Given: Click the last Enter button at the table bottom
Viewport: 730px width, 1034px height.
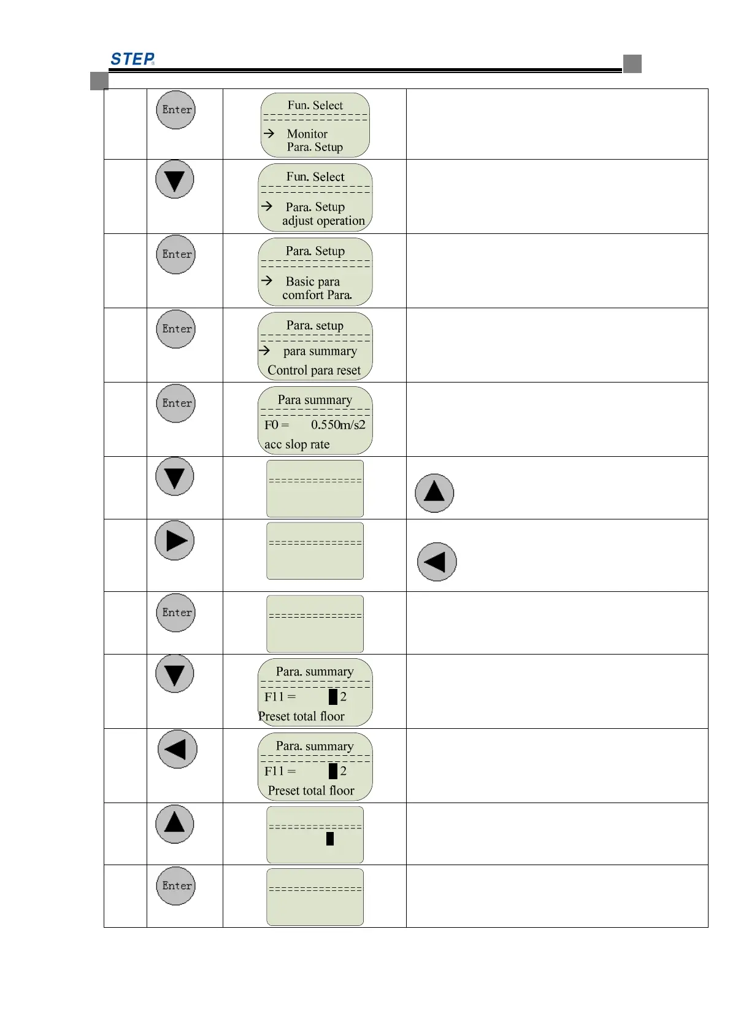Looking at the screenshot, I should 175,886.
